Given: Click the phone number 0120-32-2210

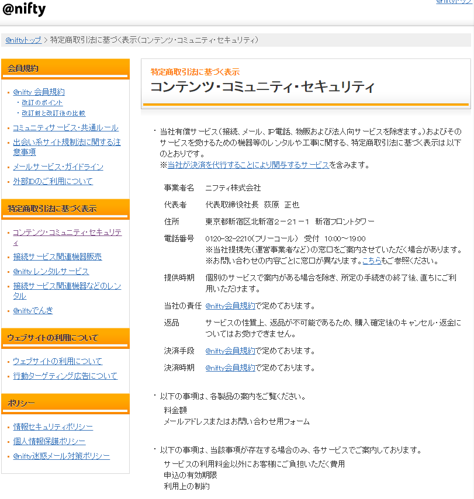Looking at the screenshot, I should coord(229,239).
